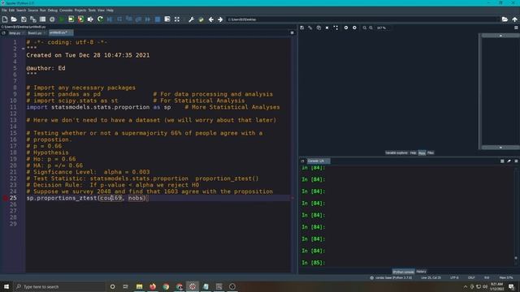Viewport: 520px width, 292px height.
Task: Open Plots pane options hamburger menu
Action: click(516, 28)
